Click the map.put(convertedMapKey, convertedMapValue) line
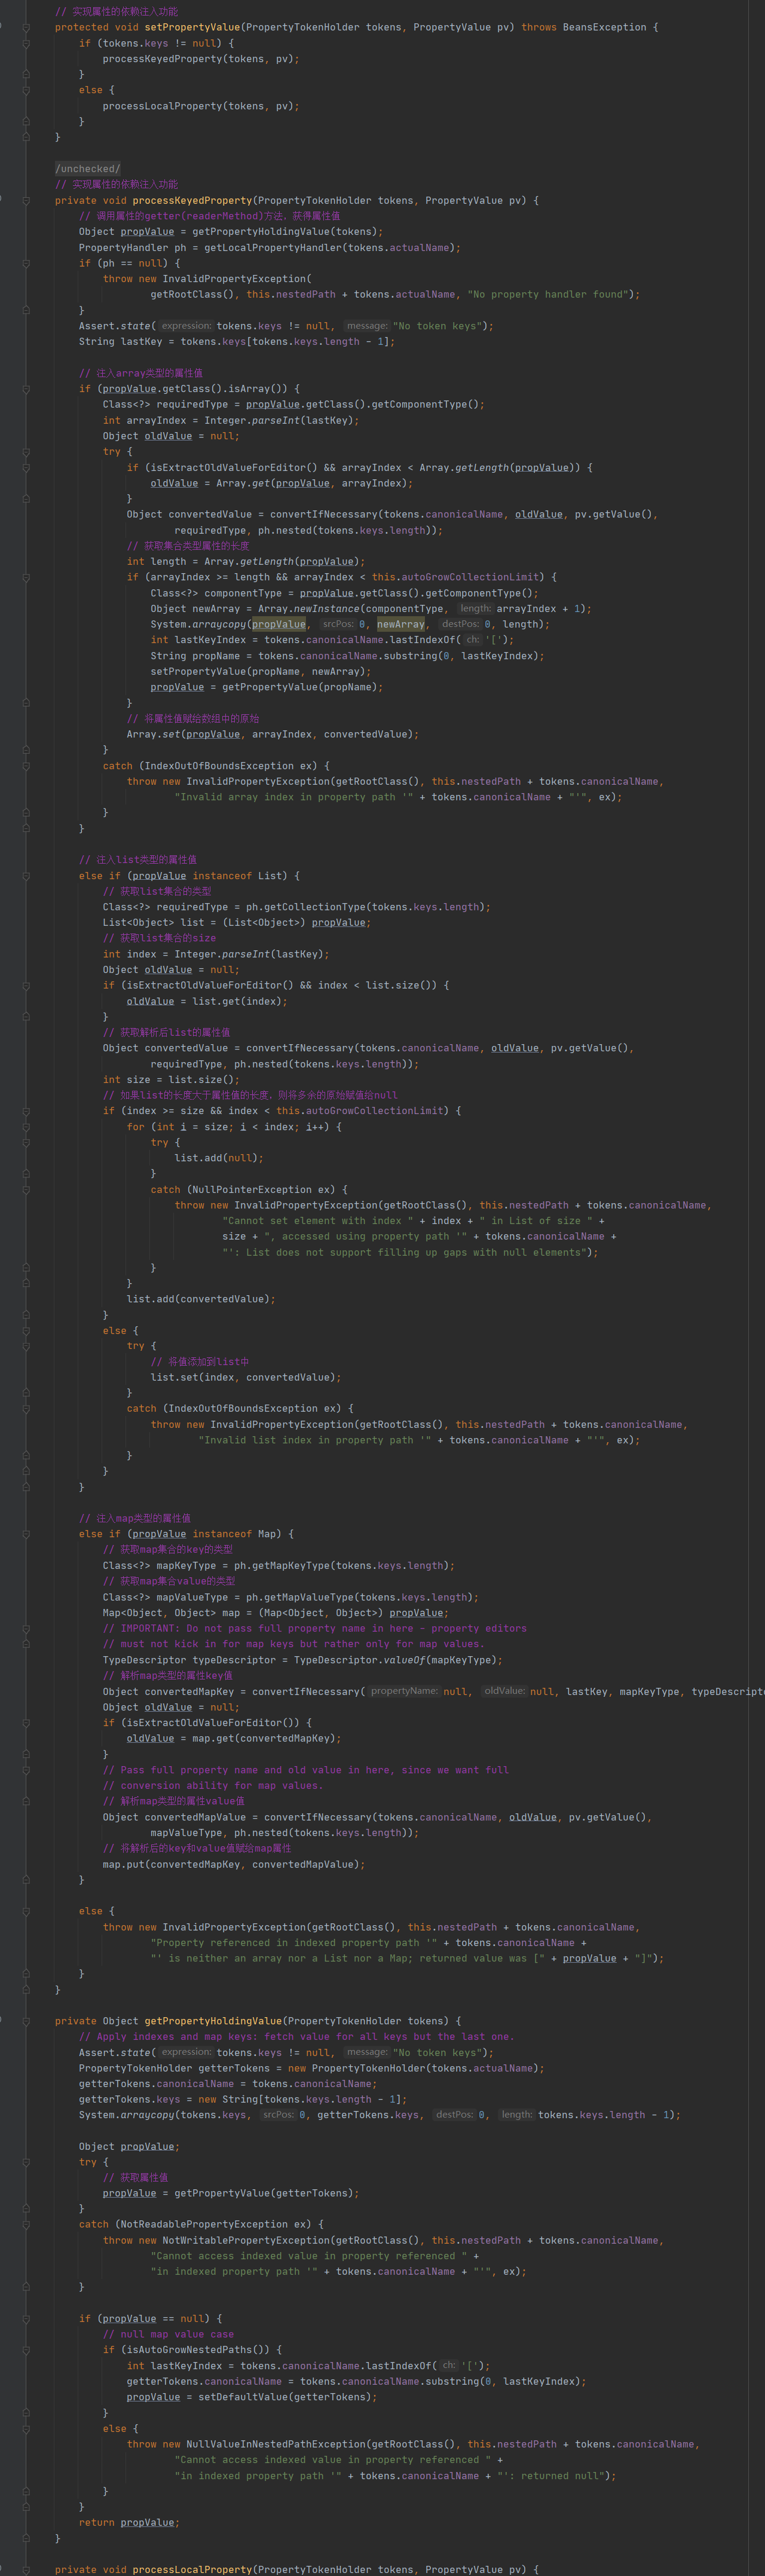This screenshot has height=2576, width=765. 234,1864
